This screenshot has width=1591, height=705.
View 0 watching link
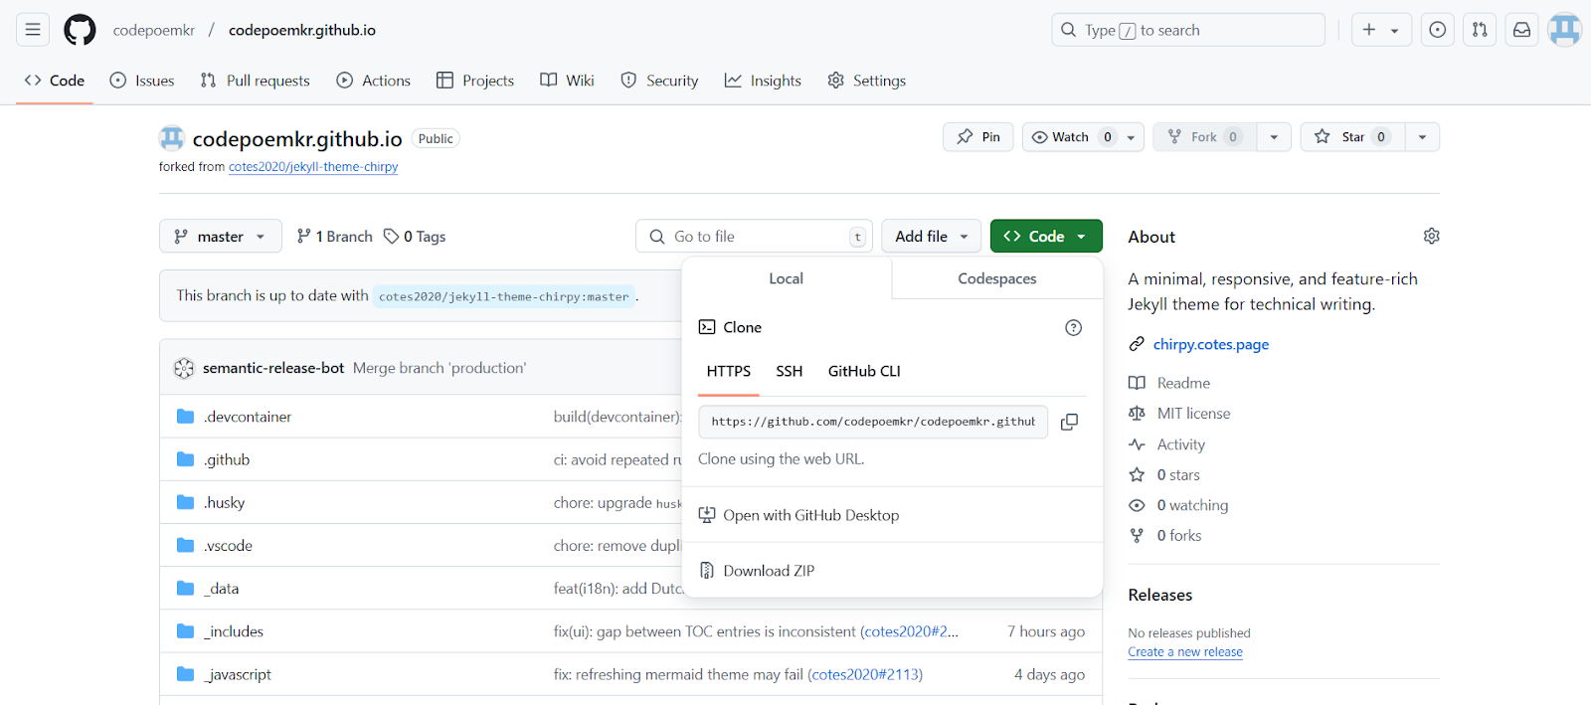[1178, 505]
